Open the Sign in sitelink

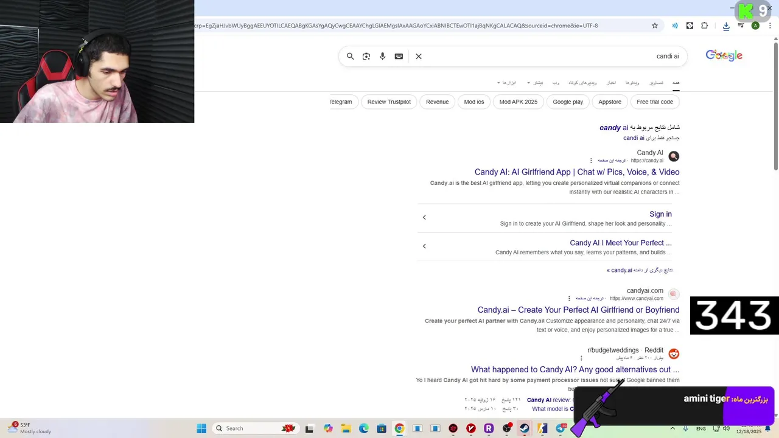660,214
